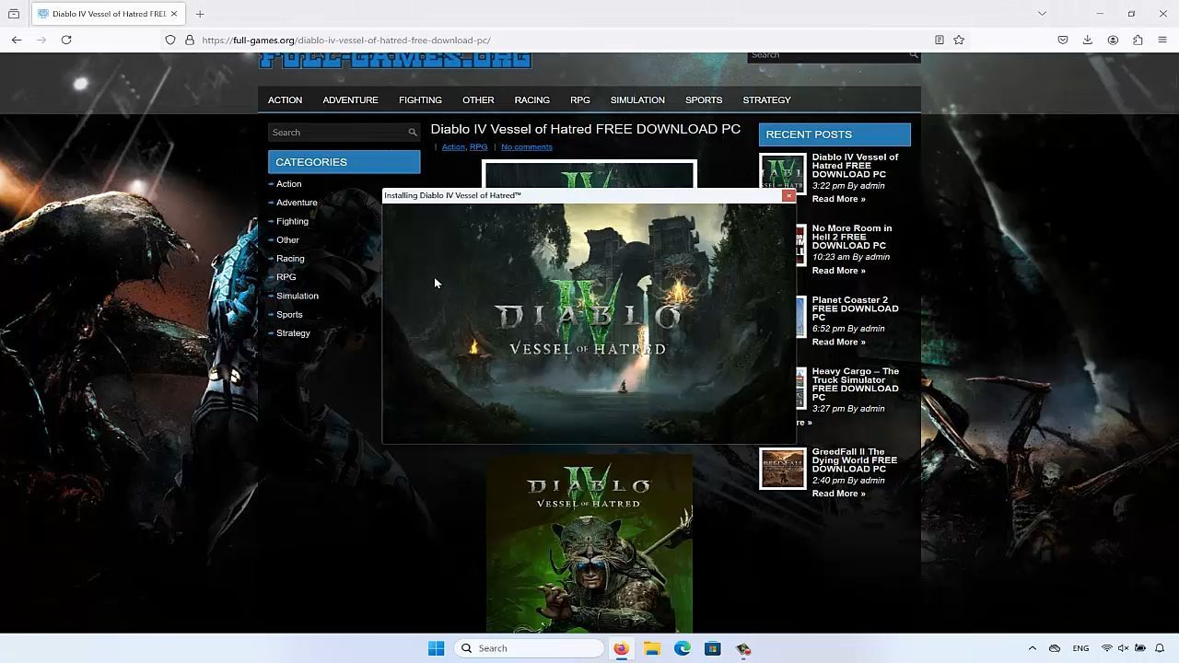Open a new browser tab
Image resolution: width=1179 pixels, height=663 pixels.
click(x=200, y=14)
